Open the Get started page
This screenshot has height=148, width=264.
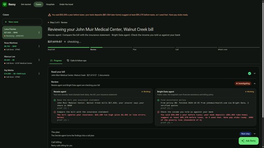pyautogui.click(x=26, y=4)
